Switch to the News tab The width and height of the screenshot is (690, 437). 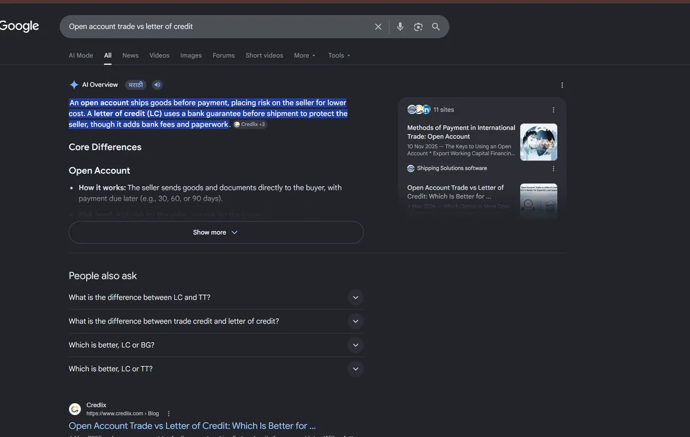(131, 56)
